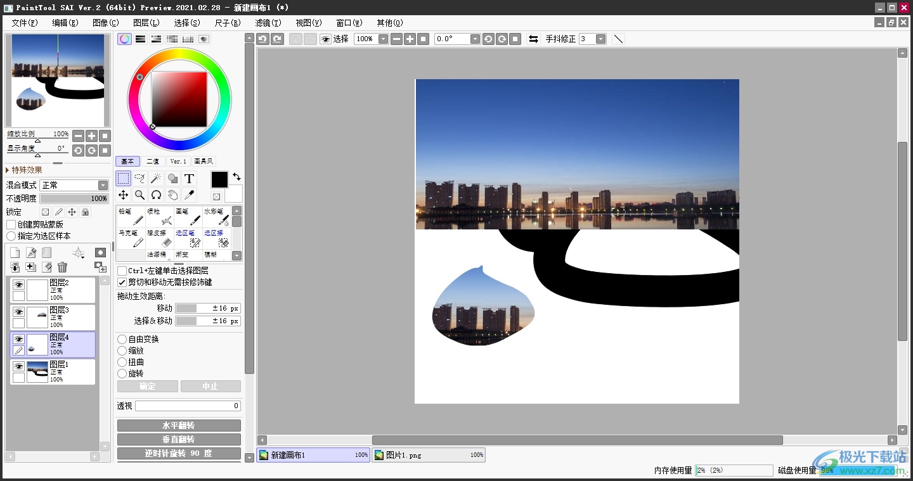The height and width of the screenshot is (481, 913).
Task: Clear the layer with eraser icon
Action: point(46,267)
